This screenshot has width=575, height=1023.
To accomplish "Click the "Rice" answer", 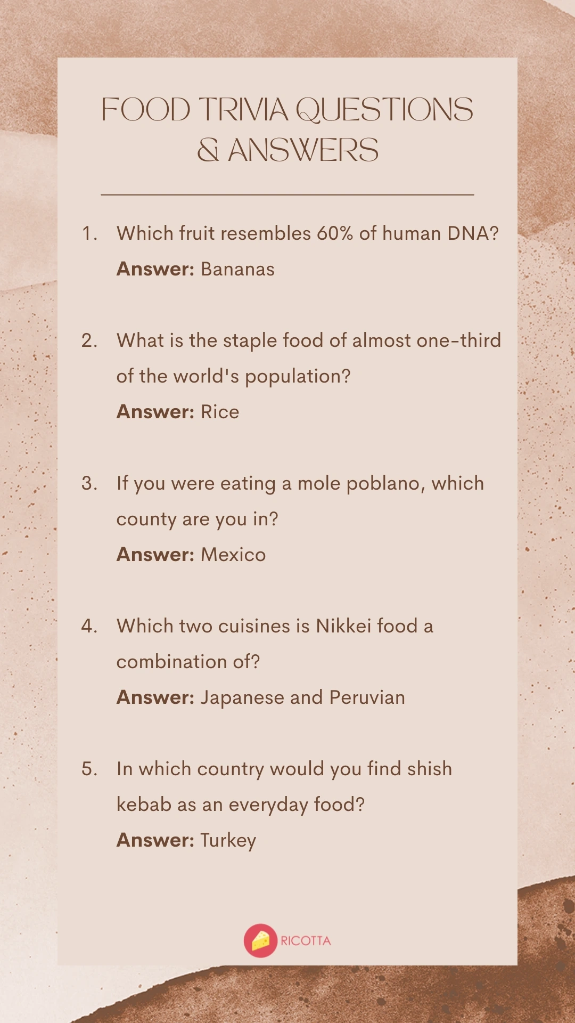I will pyautogui.click(x=220, y=412).
